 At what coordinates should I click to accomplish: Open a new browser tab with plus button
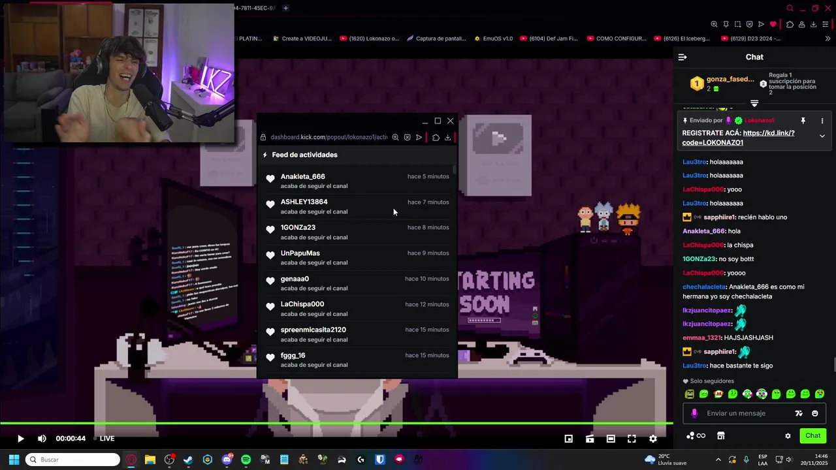click(x=286, y=8)
